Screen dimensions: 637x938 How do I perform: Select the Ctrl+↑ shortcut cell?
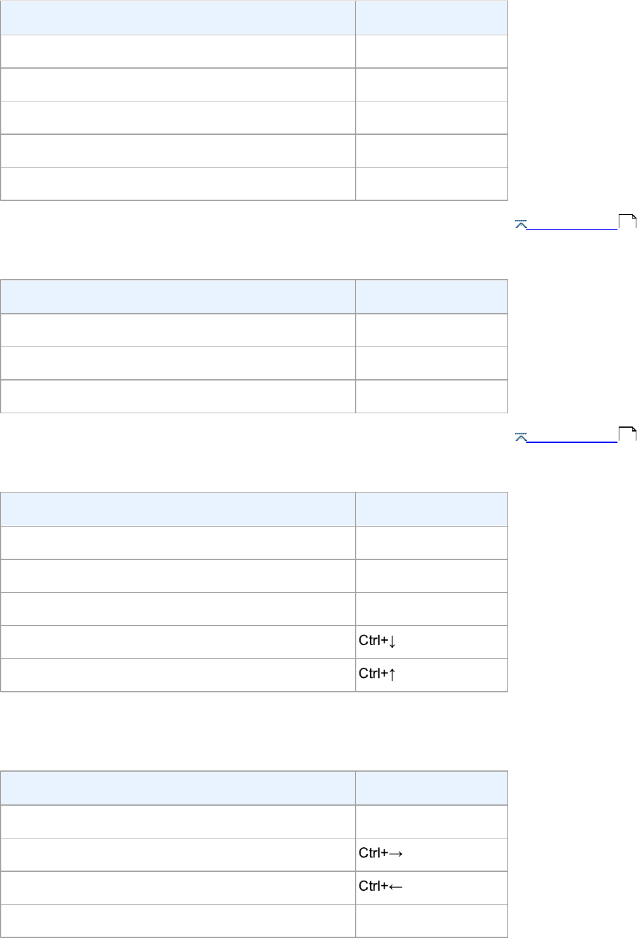pyautogui.click(x=431, y=675)
